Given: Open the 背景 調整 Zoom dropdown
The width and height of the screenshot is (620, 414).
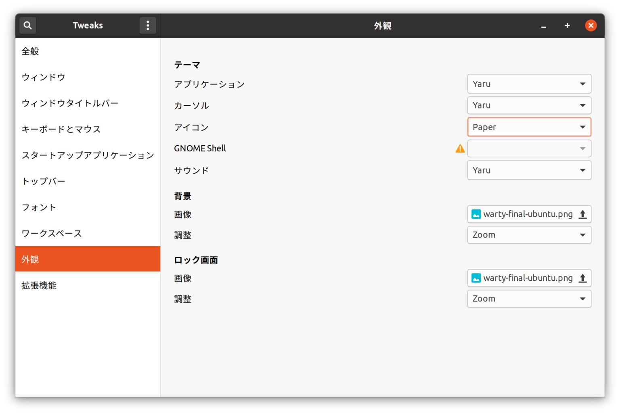Looking at the screenshot, I should click(529, 235).
